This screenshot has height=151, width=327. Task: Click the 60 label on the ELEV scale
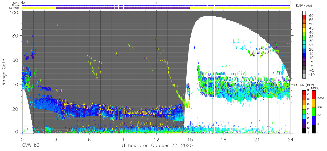click(311, 15)
